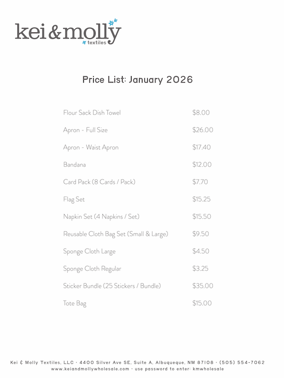Viewport: 284px width, 378px height.
Task: Click the "Apron - Full Size" row label
Action: [x=85, y=130]
